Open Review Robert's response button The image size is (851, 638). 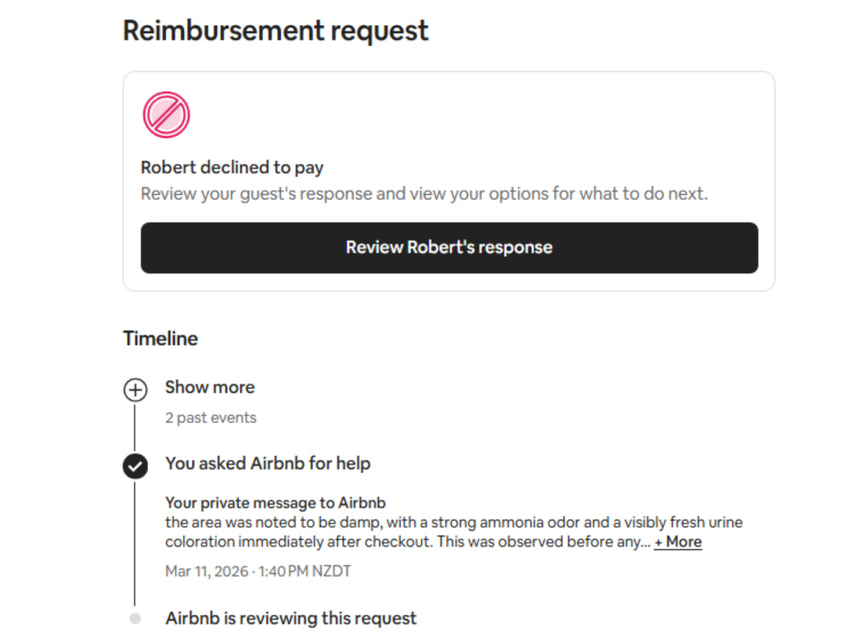click(x=448, y=248)
